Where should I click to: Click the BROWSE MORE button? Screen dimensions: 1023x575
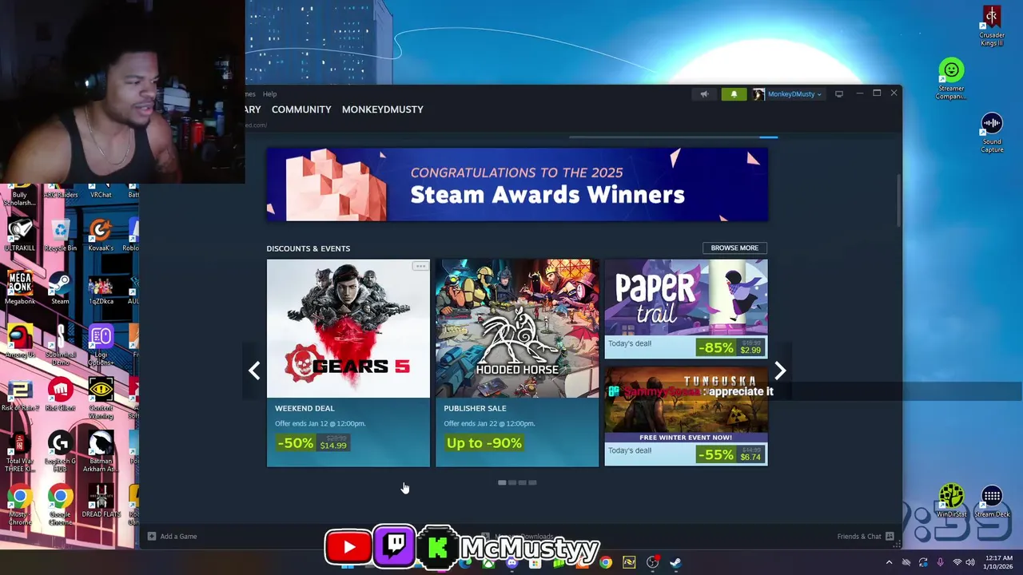point(734,248)
